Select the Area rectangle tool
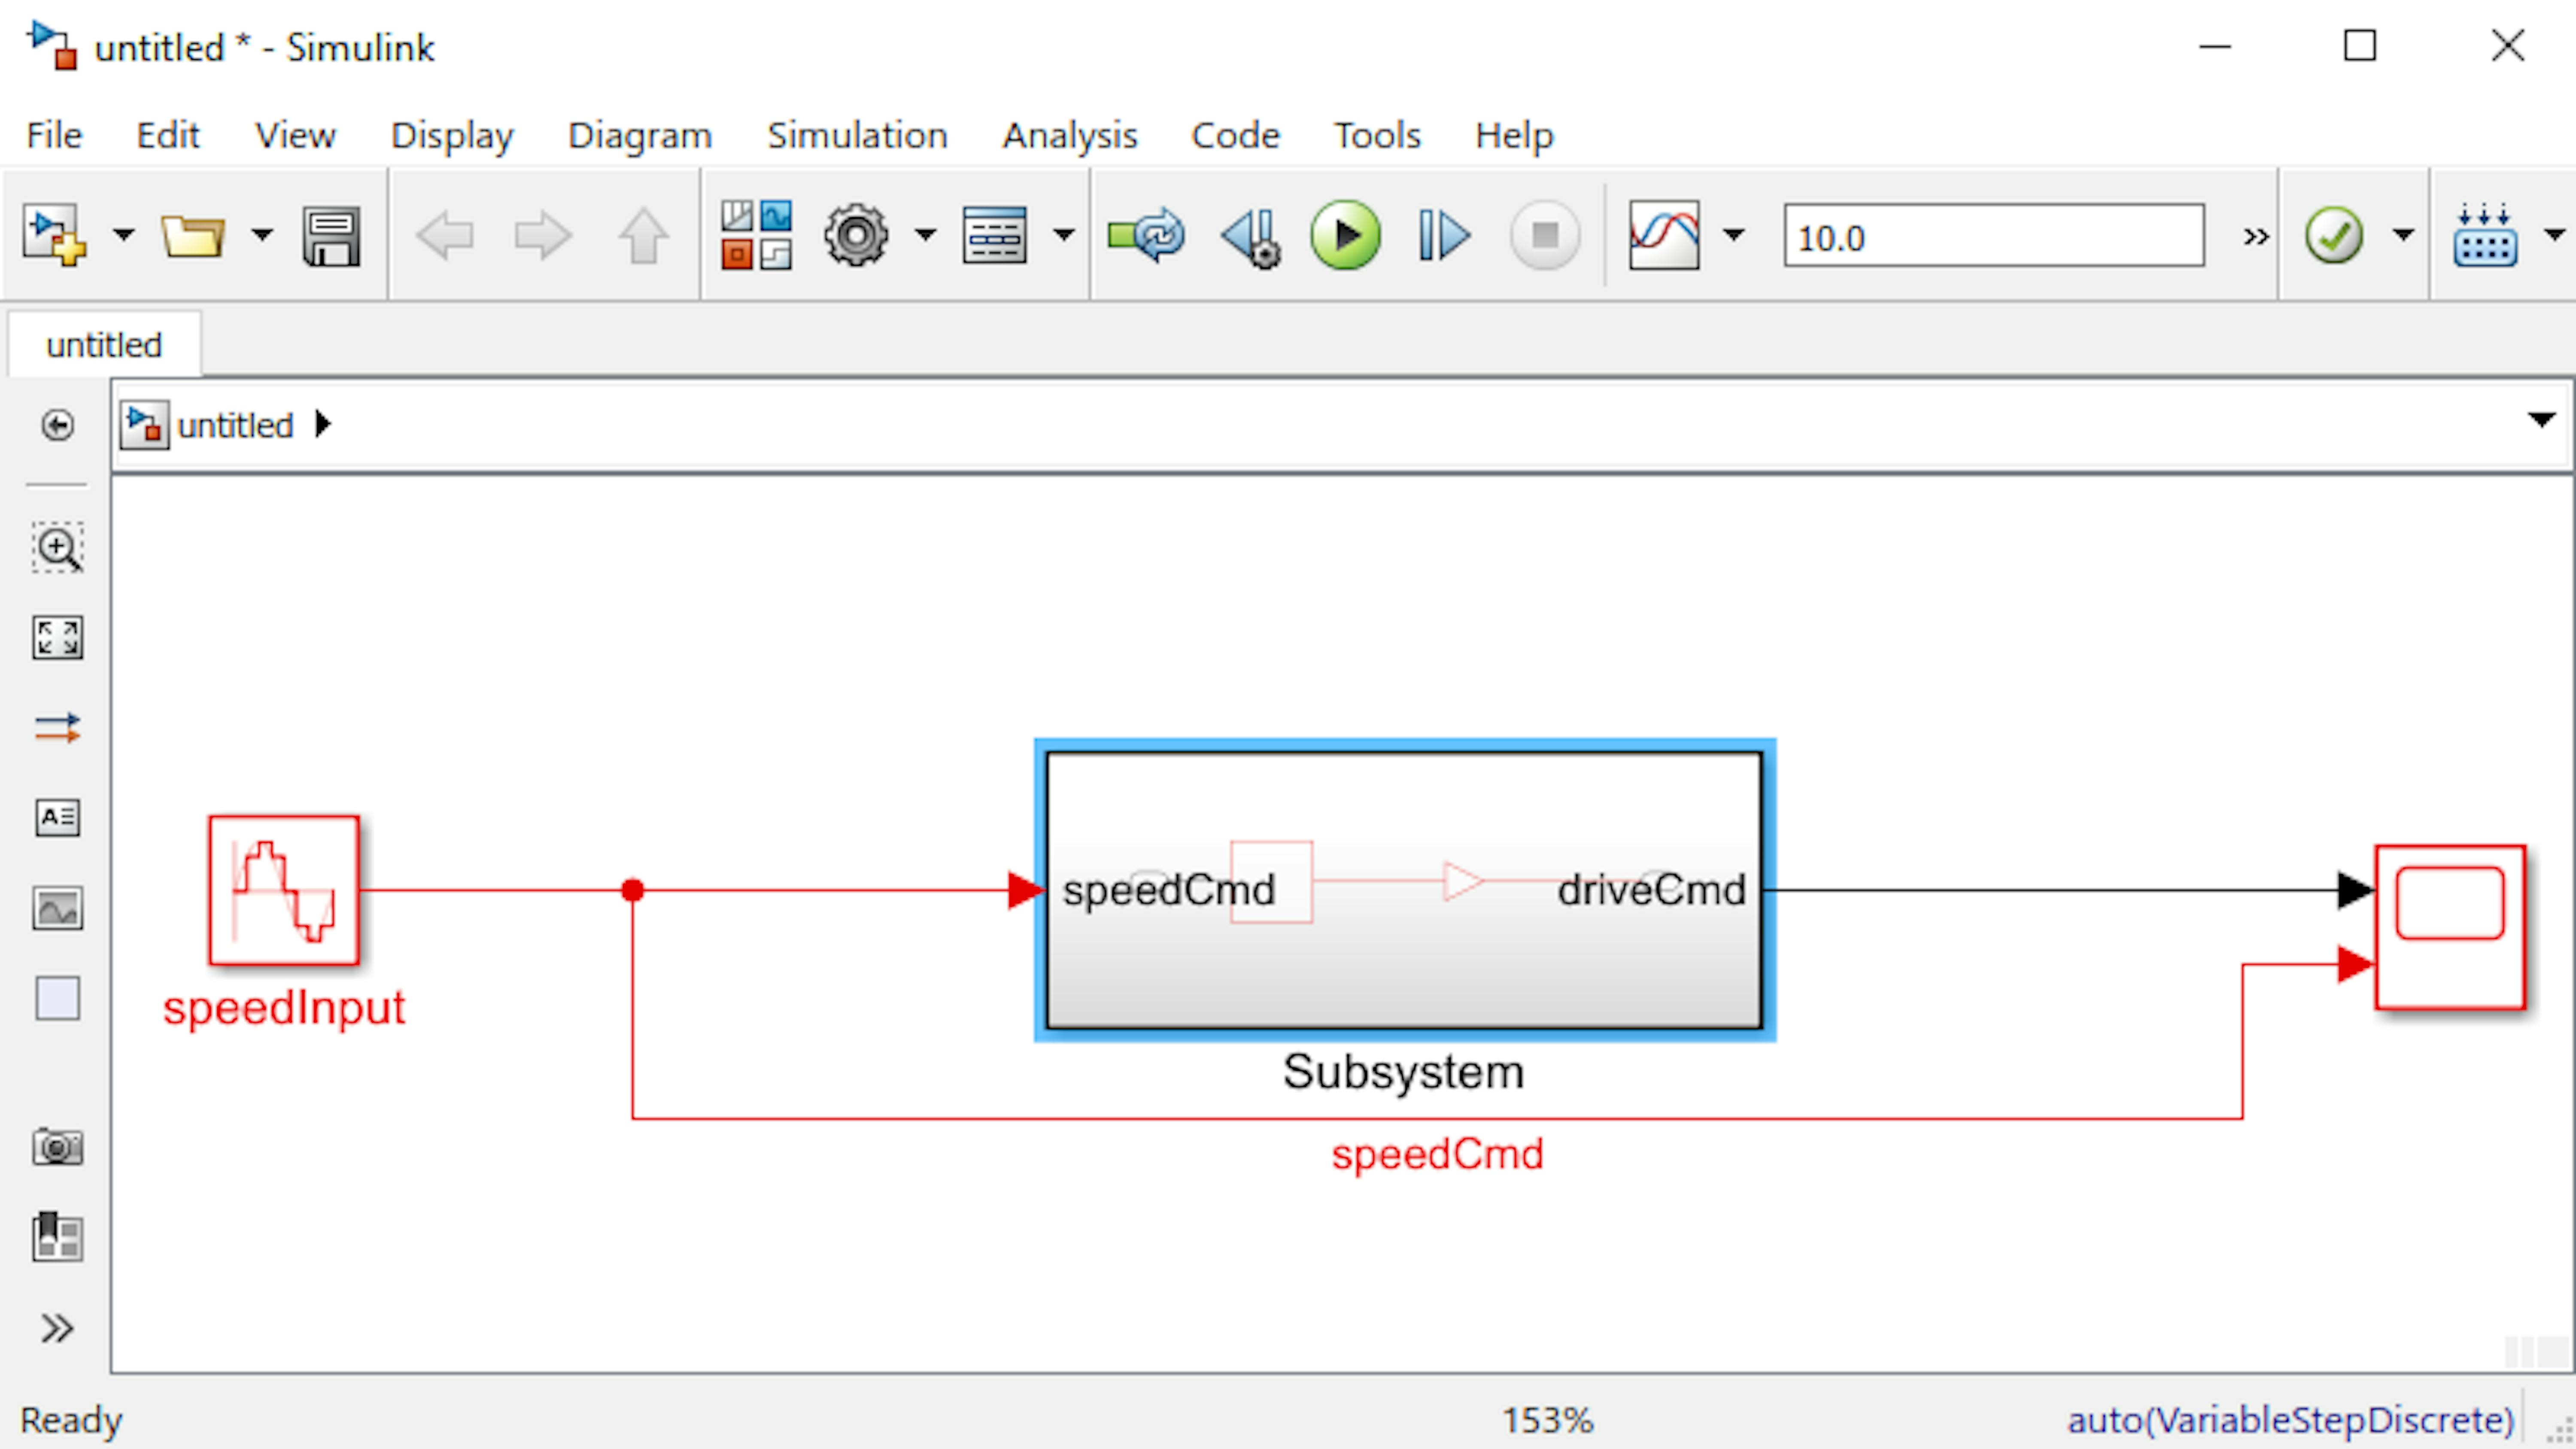 [57, 998]
